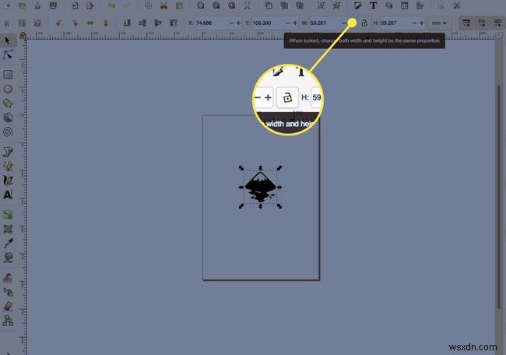Toggle the guides lock above the ruler
Screen dimensions: 506x355
[x=23, y=35]
